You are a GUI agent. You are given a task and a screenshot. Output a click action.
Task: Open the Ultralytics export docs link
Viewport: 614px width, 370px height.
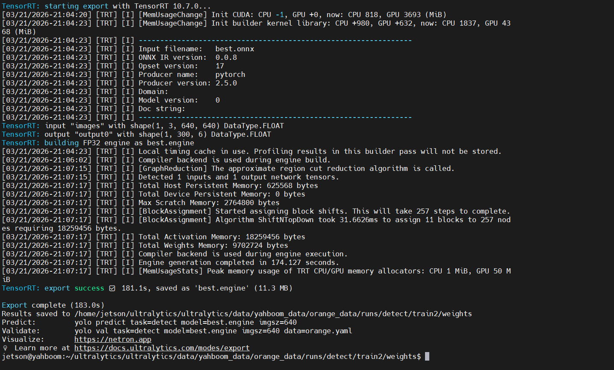(x=162, y=348)
